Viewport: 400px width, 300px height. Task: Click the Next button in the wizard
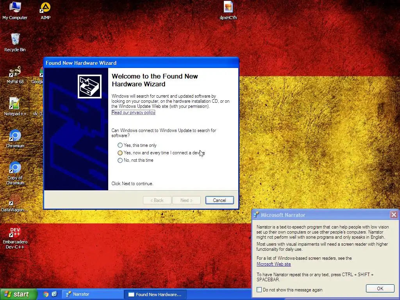(x=186, y=200)
